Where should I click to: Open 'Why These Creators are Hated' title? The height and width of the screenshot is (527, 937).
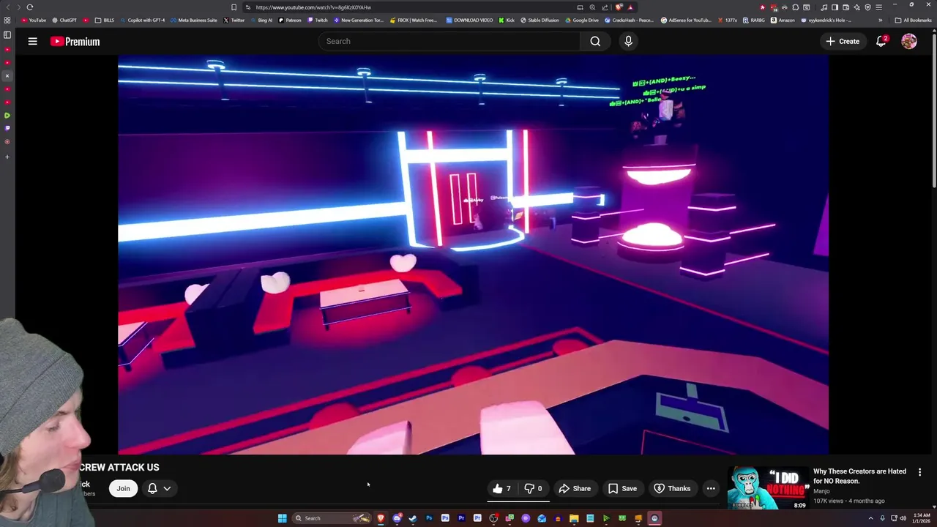coord(859,476)
